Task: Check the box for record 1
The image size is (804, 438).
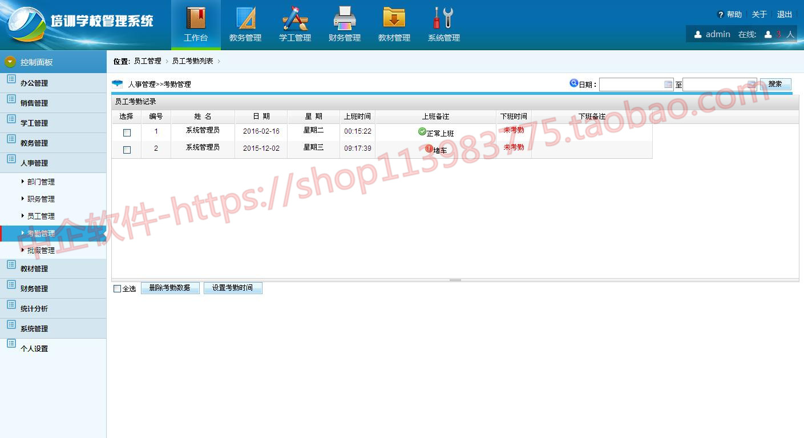Action: pos(127,132)
